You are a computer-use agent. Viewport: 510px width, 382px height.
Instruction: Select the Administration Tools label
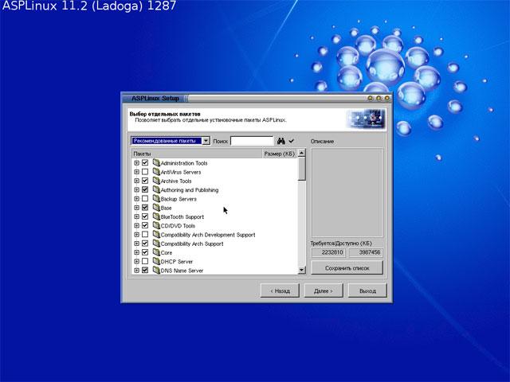coord(184,163)
